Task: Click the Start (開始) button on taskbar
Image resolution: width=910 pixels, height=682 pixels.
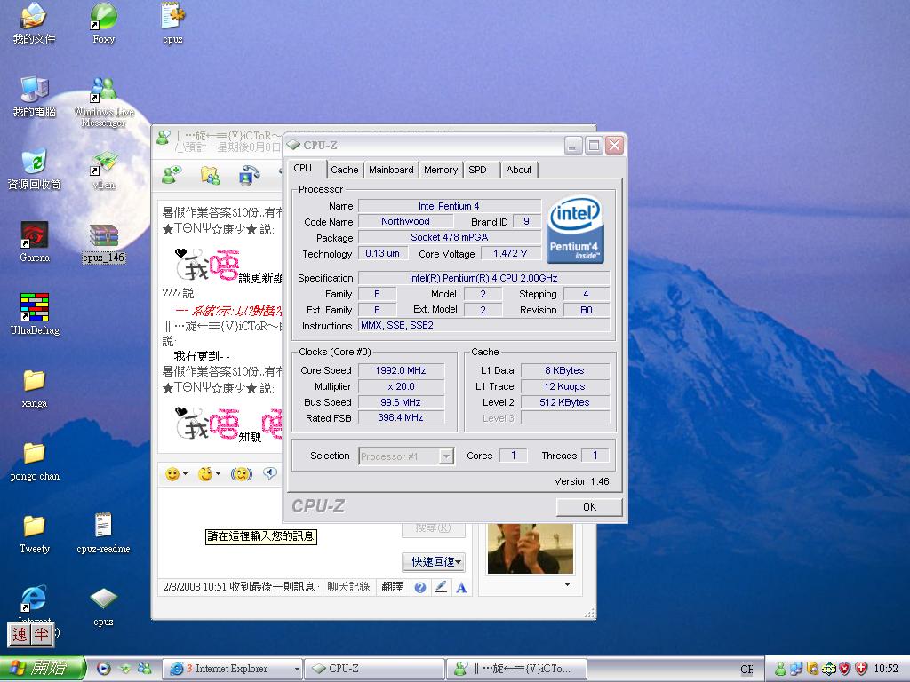Action: pyautogui.click(x=43, y=669)
